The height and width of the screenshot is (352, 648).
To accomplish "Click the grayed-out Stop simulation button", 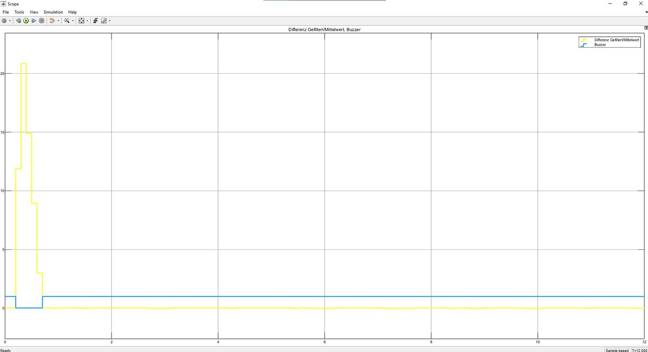I will [41, 21].
